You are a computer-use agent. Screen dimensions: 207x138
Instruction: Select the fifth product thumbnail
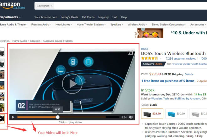click(2, 97)
